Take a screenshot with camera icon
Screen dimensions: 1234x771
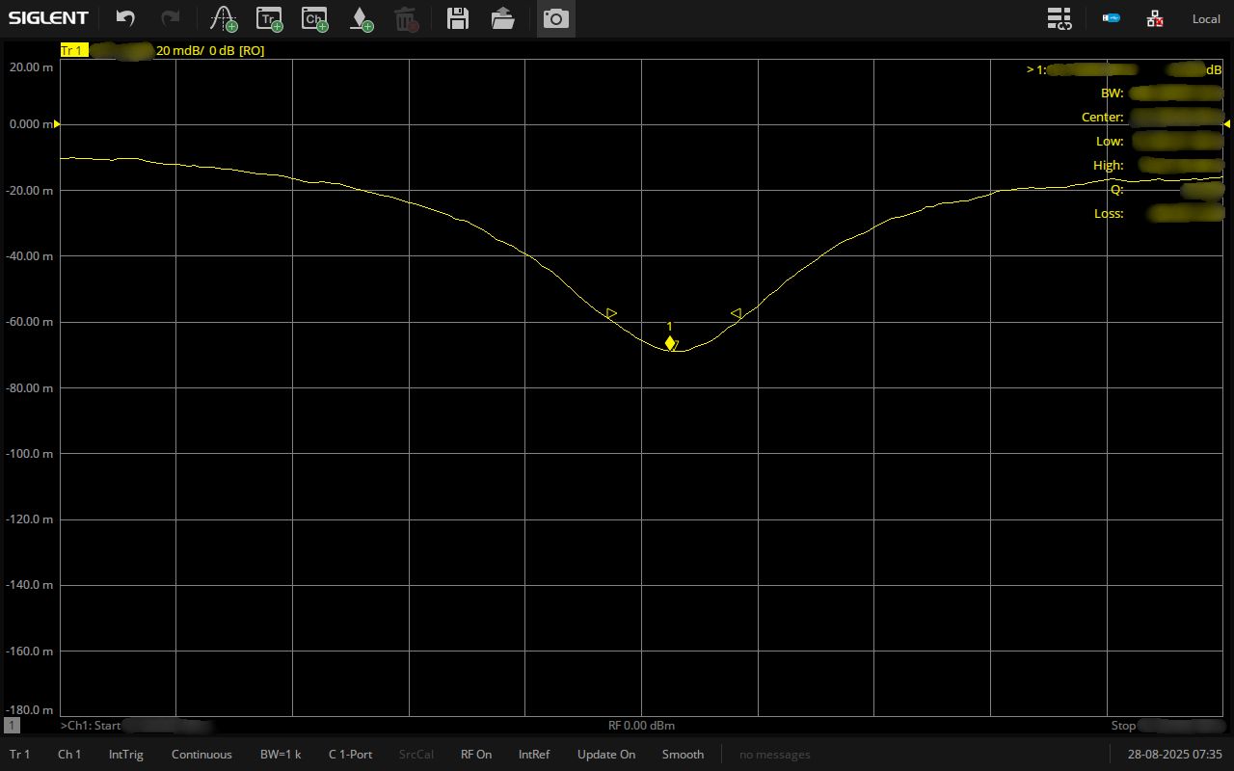click(555, 18)
